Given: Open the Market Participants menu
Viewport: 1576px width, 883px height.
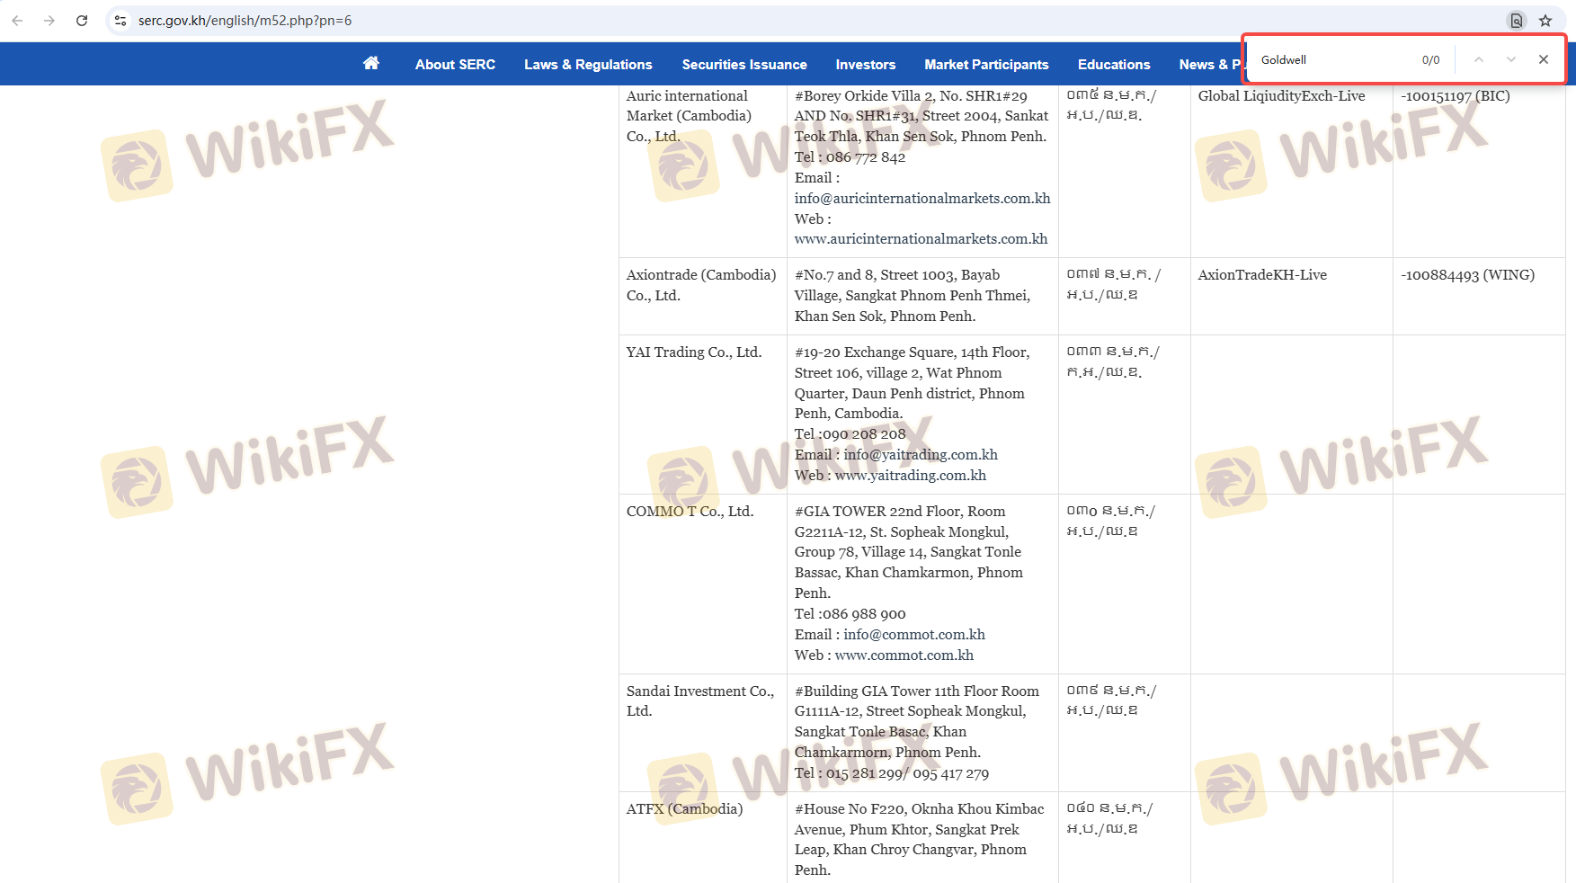Looking at the screenshot, I should [986, 65].
